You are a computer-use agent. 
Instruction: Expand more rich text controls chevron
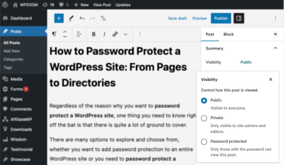[x=126, y=34]
